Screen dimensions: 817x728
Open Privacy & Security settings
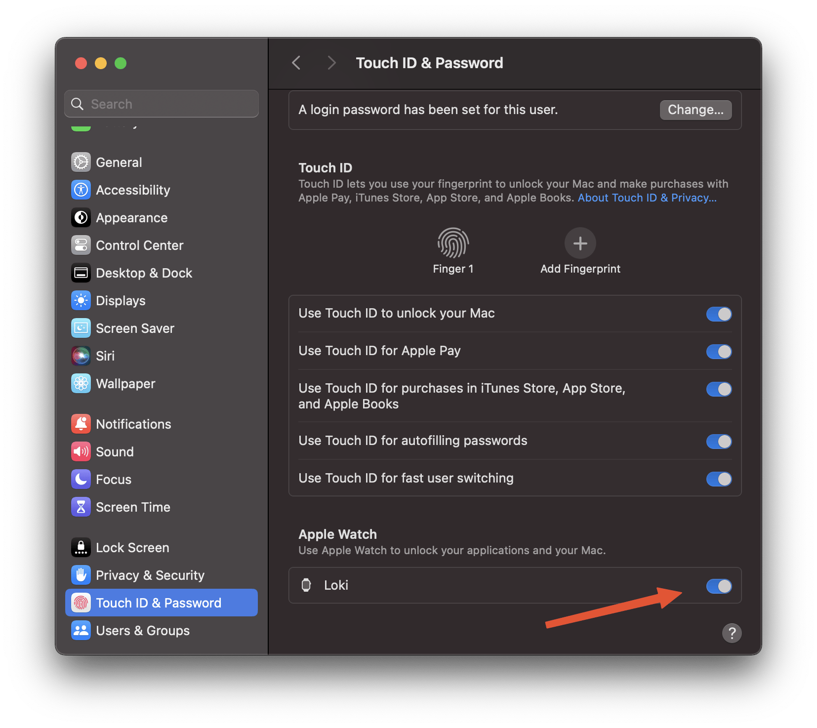point(150,575)
